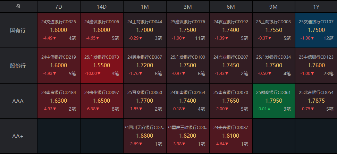The width and height of the screenshot is (337, 154).
Task: Select the blue 25交通银行CD107 cell
Action: tap(316, 31)
